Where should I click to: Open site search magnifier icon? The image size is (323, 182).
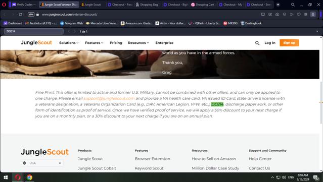pos(257,43)
